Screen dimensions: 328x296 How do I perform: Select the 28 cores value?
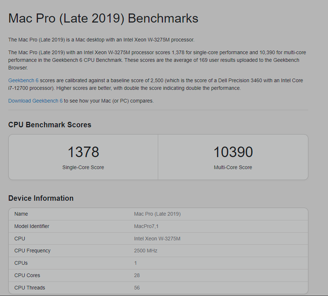point(137,275)
